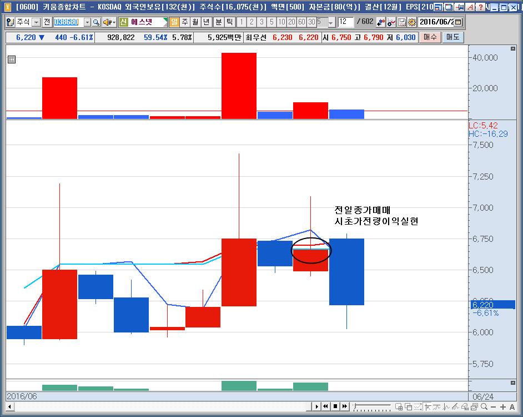The height and width of the screenshot is (417, 523).
Task: Click the candle count field showing 12
Action: [345, 22]
